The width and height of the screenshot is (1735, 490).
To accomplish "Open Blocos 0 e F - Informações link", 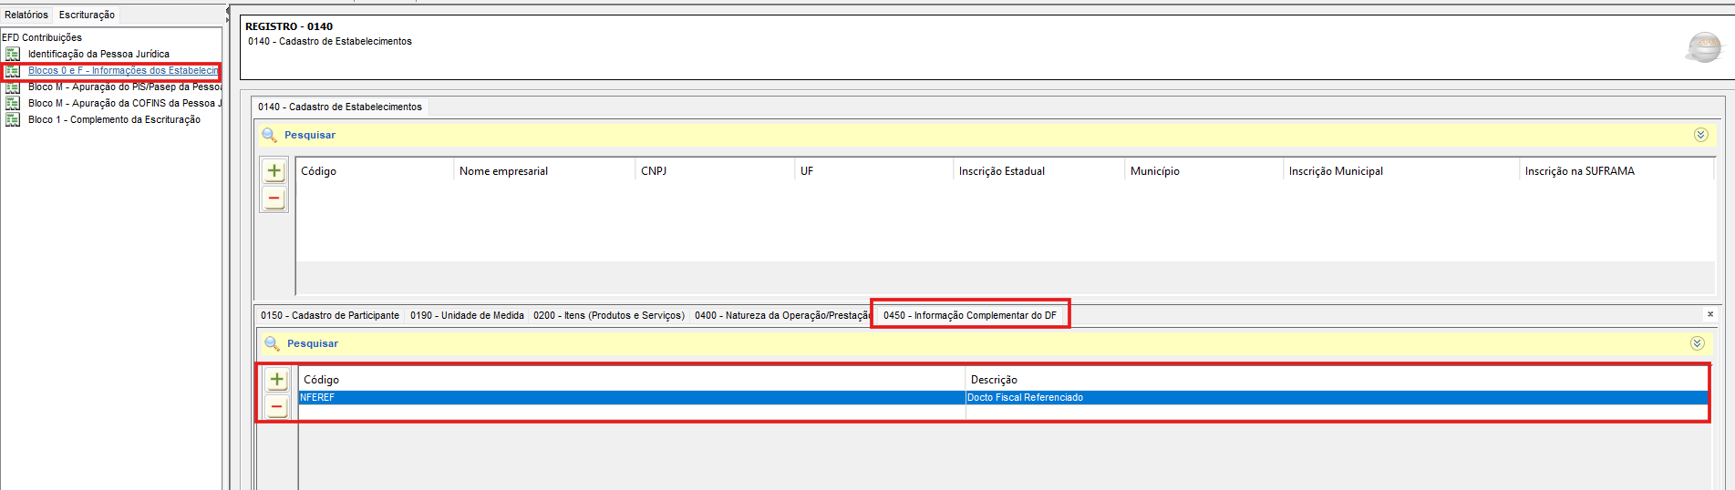I will [x=123, y=70].
